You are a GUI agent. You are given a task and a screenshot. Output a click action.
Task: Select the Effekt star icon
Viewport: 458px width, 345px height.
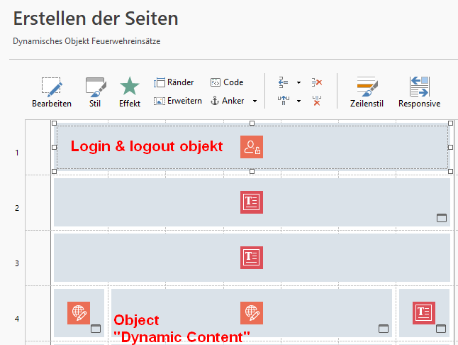click(x=130, y=92)
